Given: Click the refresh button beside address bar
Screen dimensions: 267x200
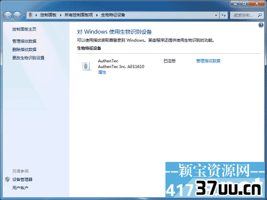Looking at the screenshot, I should click(x=224, y=15).
